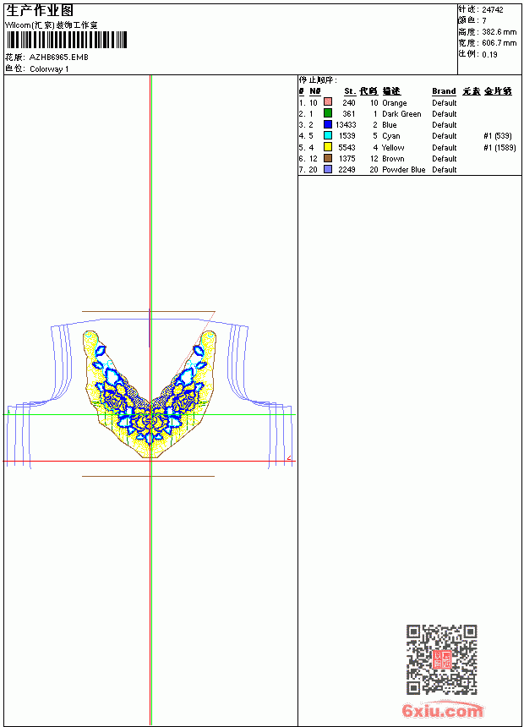Select the Powder Blue swatch
The image size is (524, 727).
328,169
